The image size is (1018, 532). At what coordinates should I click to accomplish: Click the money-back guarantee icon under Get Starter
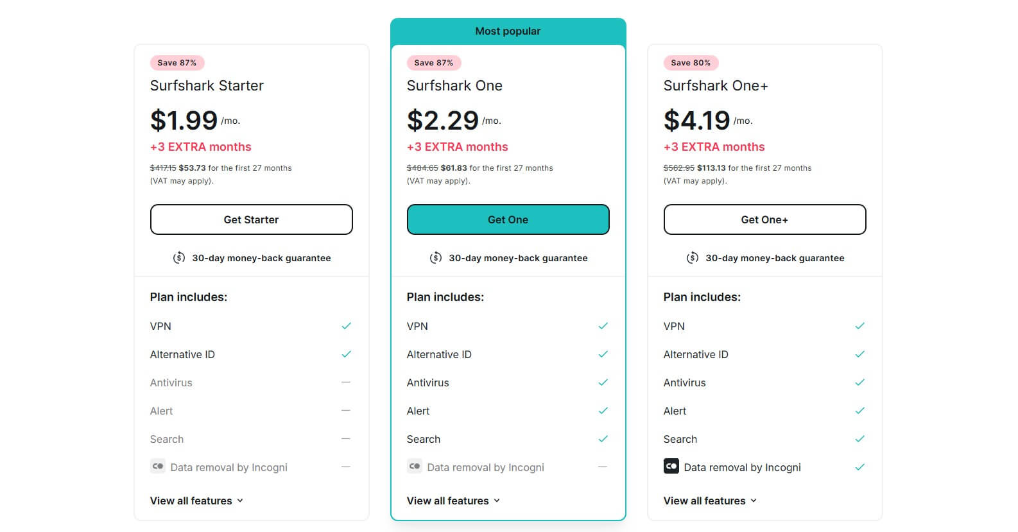[179, 257]
